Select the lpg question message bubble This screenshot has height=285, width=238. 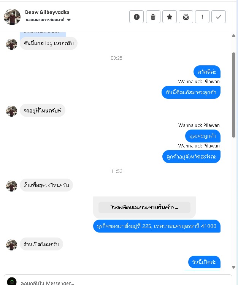(x=49, y=43)
